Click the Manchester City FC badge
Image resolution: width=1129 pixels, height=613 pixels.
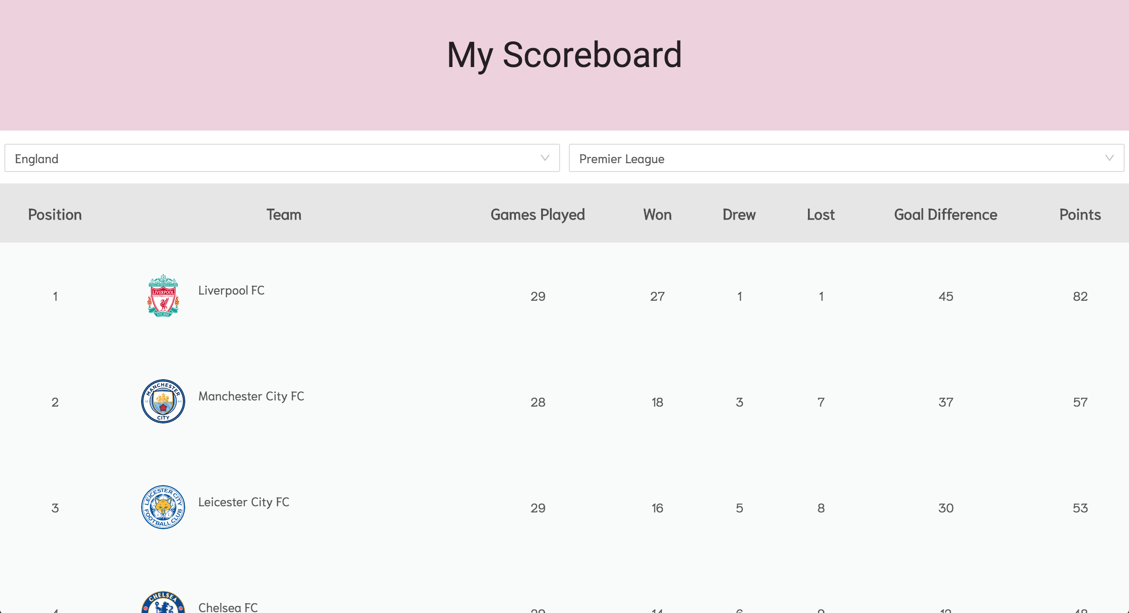[x=163, y=401]
